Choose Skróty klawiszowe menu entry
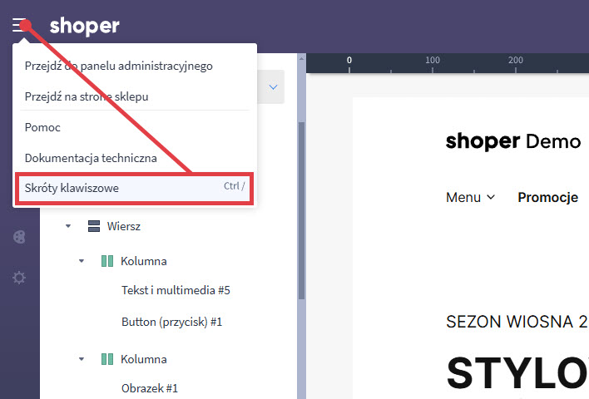This screenshot has width=589, height=399. 135,189
